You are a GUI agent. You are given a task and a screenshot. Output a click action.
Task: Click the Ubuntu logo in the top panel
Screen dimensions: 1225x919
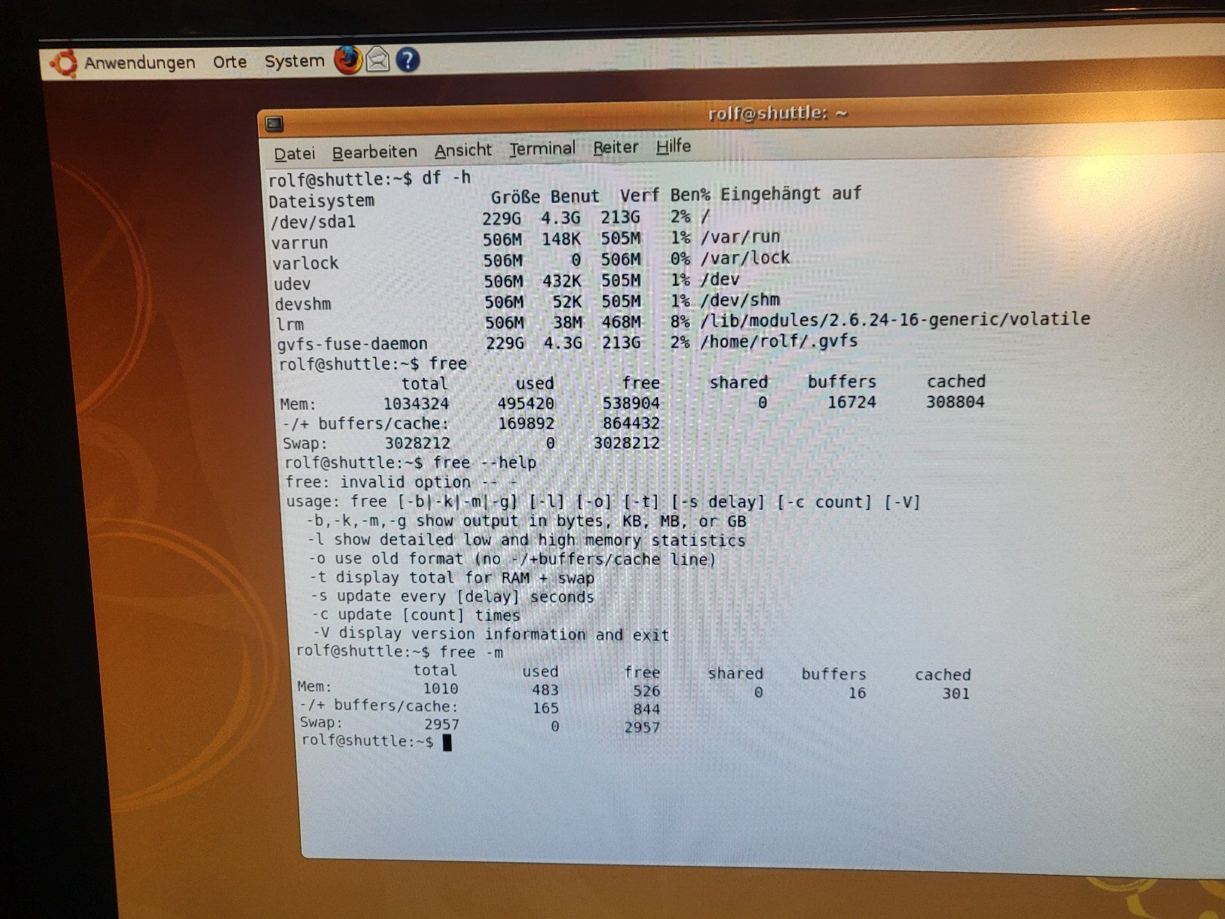pyautogui.click(x=64, y=63)
